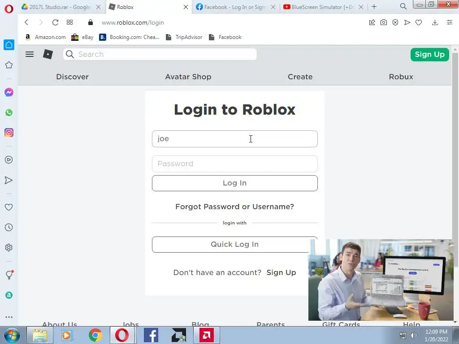This screenshot has width=459, height=344.
Task: Open Instagram in the sidebar
Action: tap(9, 133)
